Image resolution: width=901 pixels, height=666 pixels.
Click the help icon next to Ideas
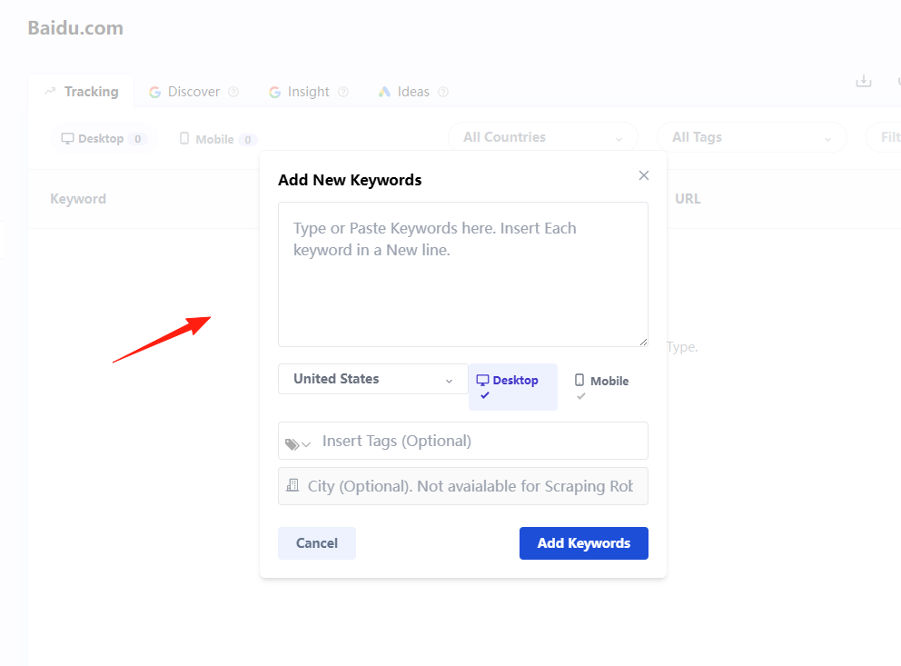443,92
